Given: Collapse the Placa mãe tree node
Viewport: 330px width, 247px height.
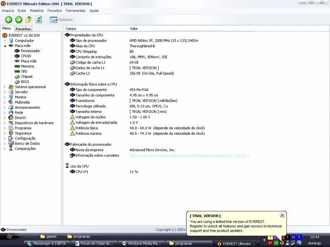Looking at the screenshot, I should 5,46.
